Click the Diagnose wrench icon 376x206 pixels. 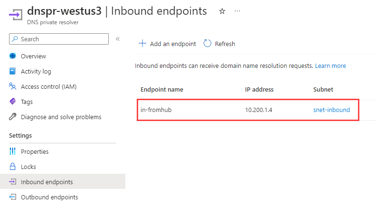(x=12, y=117)
